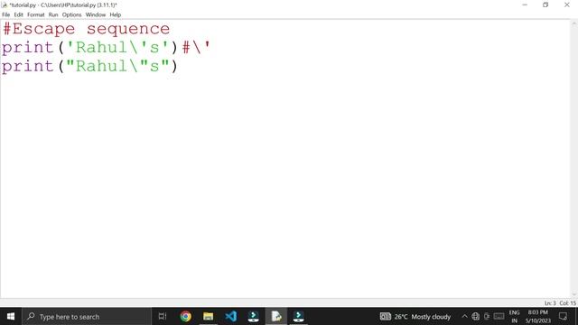
Task: Show hidden system tray icons
Action: [464, 317]
